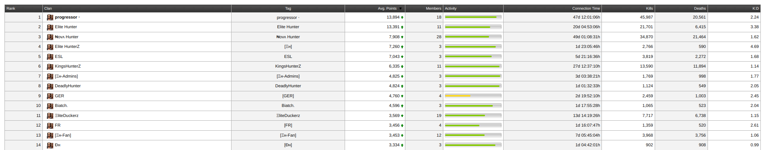Click the K:D value 4.69
766x150 pixels.
click(x=754, y=46)
